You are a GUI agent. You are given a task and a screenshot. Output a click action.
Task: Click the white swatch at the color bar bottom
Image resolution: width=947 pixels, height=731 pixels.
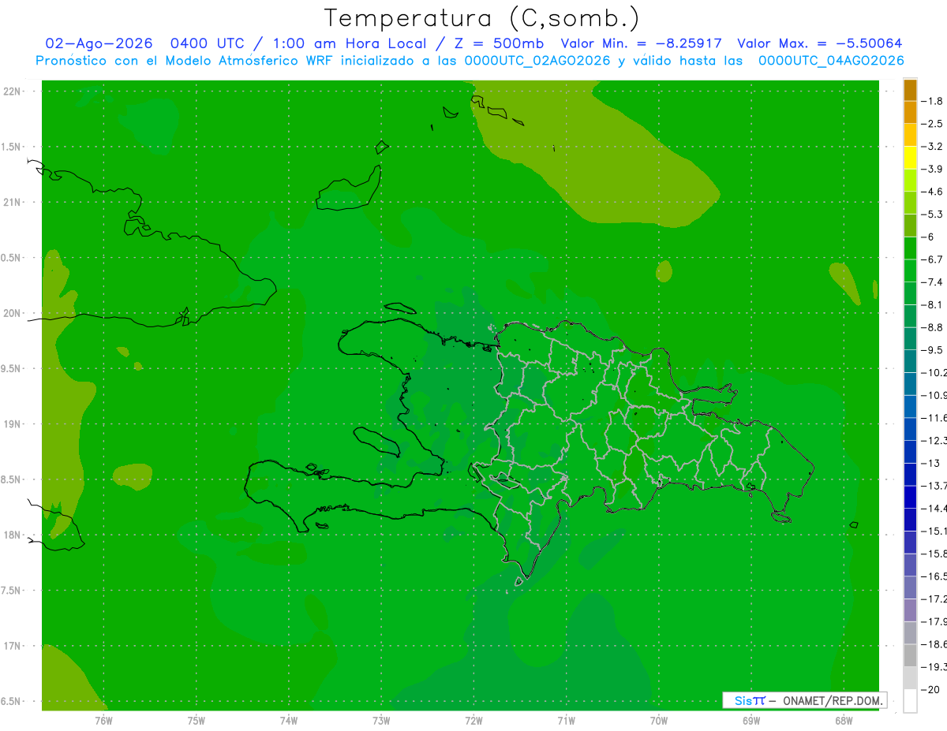click(x=910, y=700)
